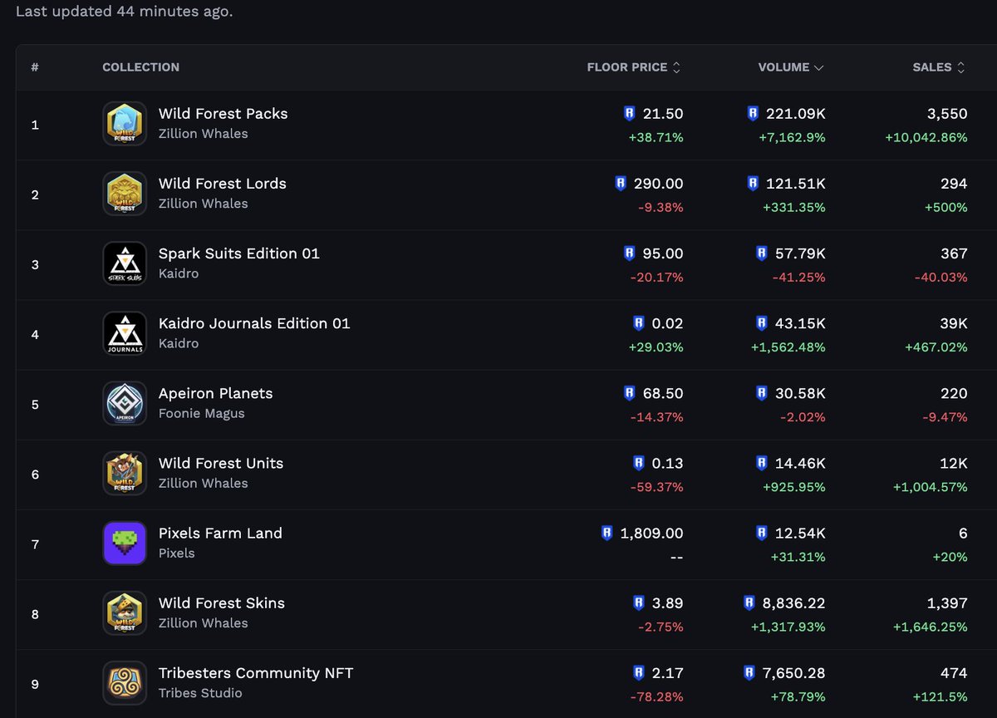Viewport: 997px width, 718px height.
Task: Select the 39K sales value
Action: [x=953, y=323]
